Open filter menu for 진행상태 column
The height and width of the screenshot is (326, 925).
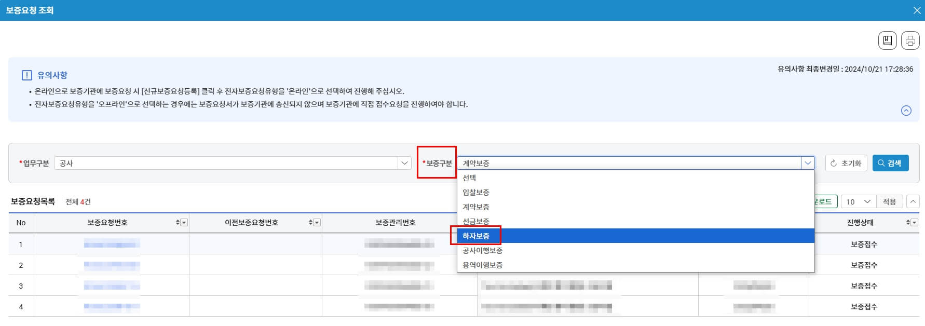(x=915, y=222)
